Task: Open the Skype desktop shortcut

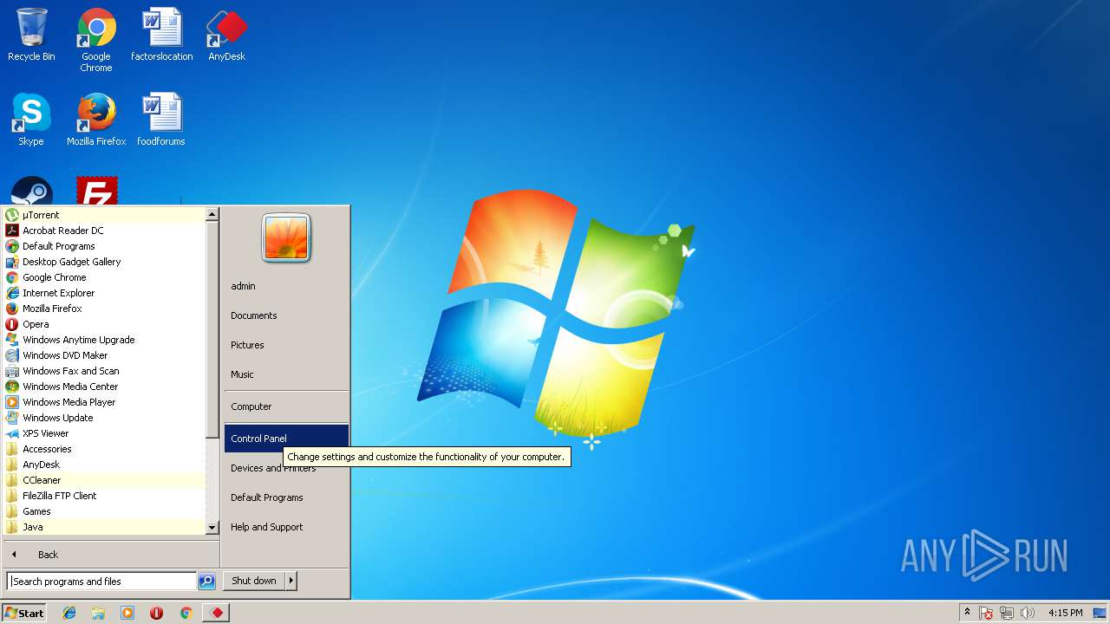Action: (x=31, y=120)
